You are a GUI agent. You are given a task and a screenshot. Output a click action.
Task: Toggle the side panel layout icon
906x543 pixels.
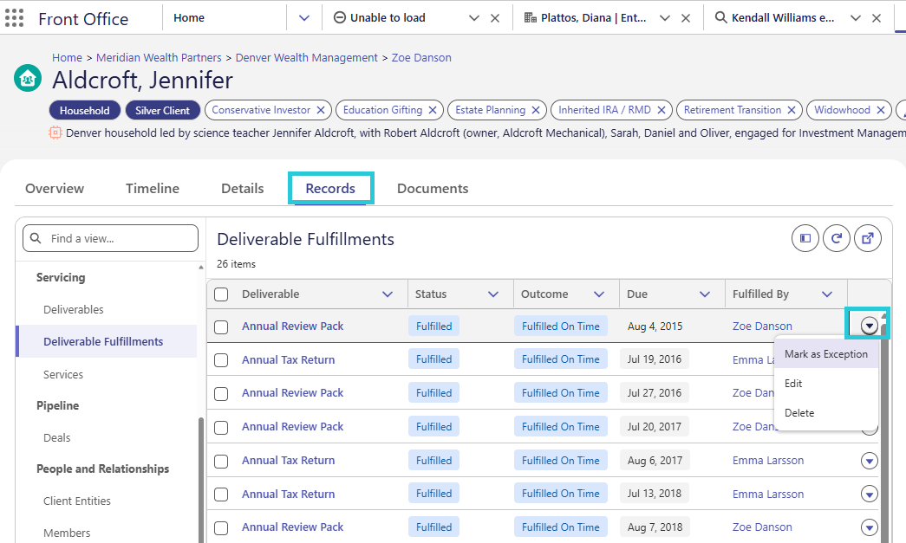click(805, 238)
